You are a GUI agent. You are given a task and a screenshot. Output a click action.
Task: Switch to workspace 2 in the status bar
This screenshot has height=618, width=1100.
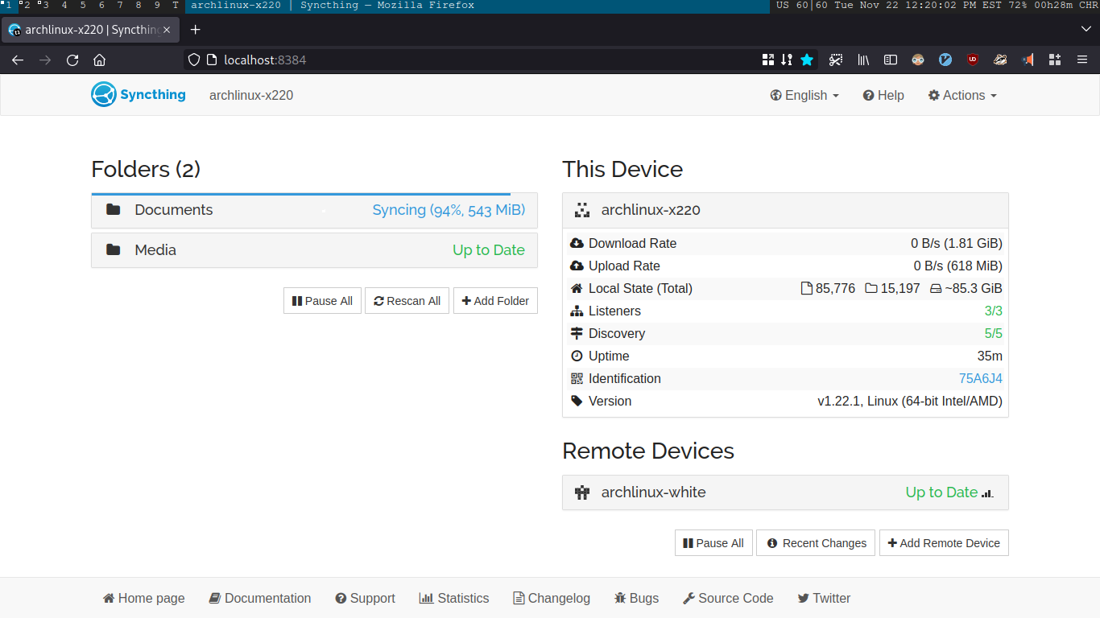pyautogui.click(x=27, y=6)
